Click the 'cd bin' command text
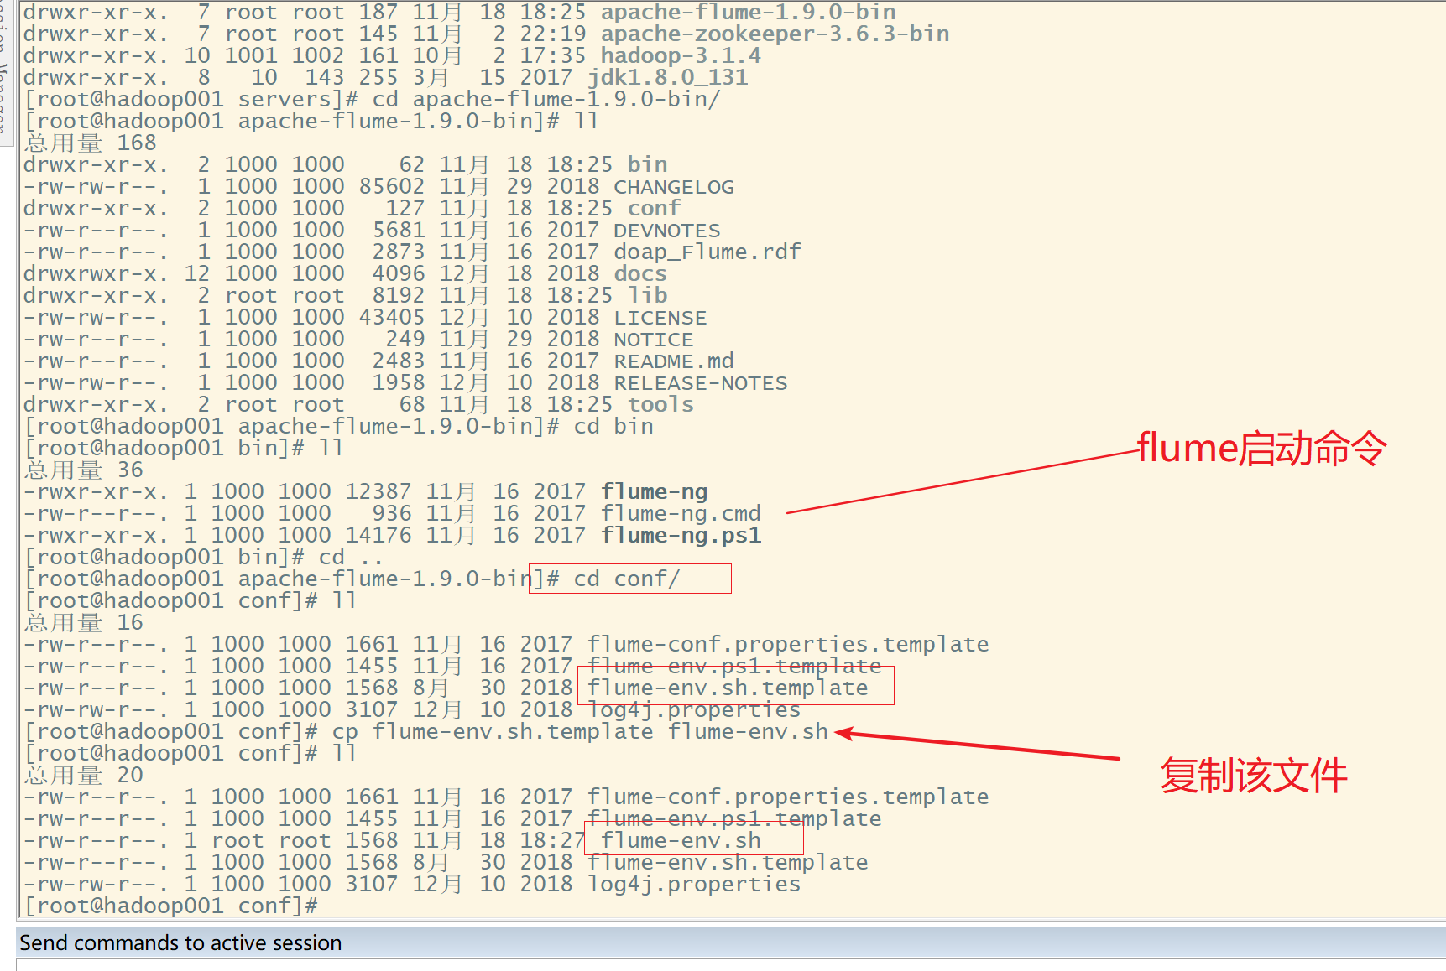 click(x=613, y=427)
